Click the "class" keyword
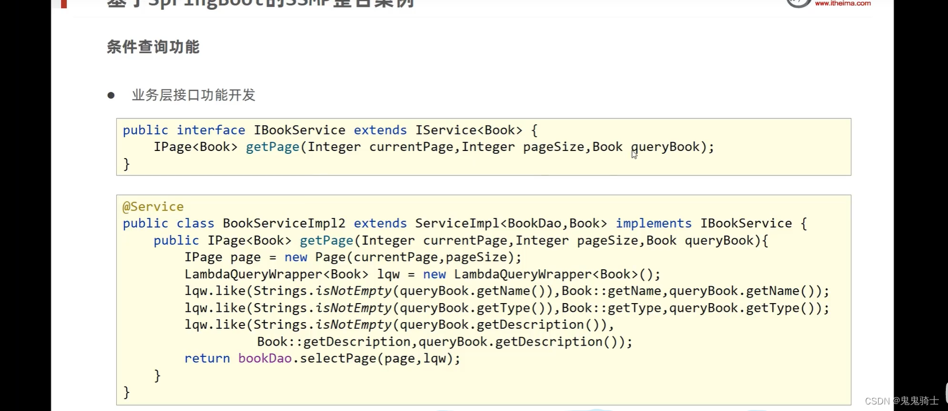948x411 pixels. click(195, 223)
